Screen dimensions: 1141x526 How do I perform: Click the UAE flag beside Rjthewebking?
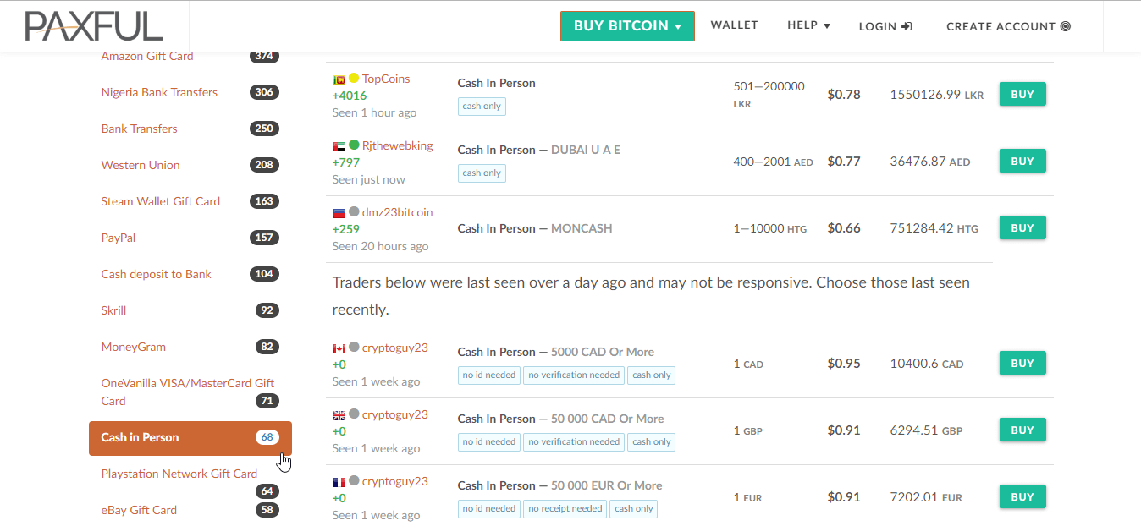pos(339,145)
